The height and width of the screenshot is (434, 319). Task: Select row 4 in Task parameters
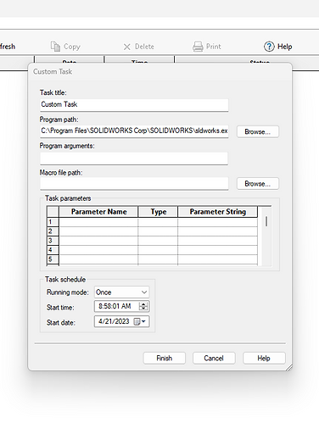click(53, 250)
